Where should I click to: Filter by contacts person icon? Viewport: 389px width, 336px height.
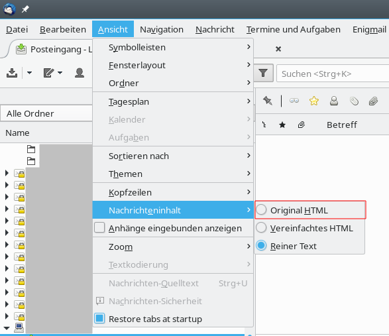tap(334, 101)
